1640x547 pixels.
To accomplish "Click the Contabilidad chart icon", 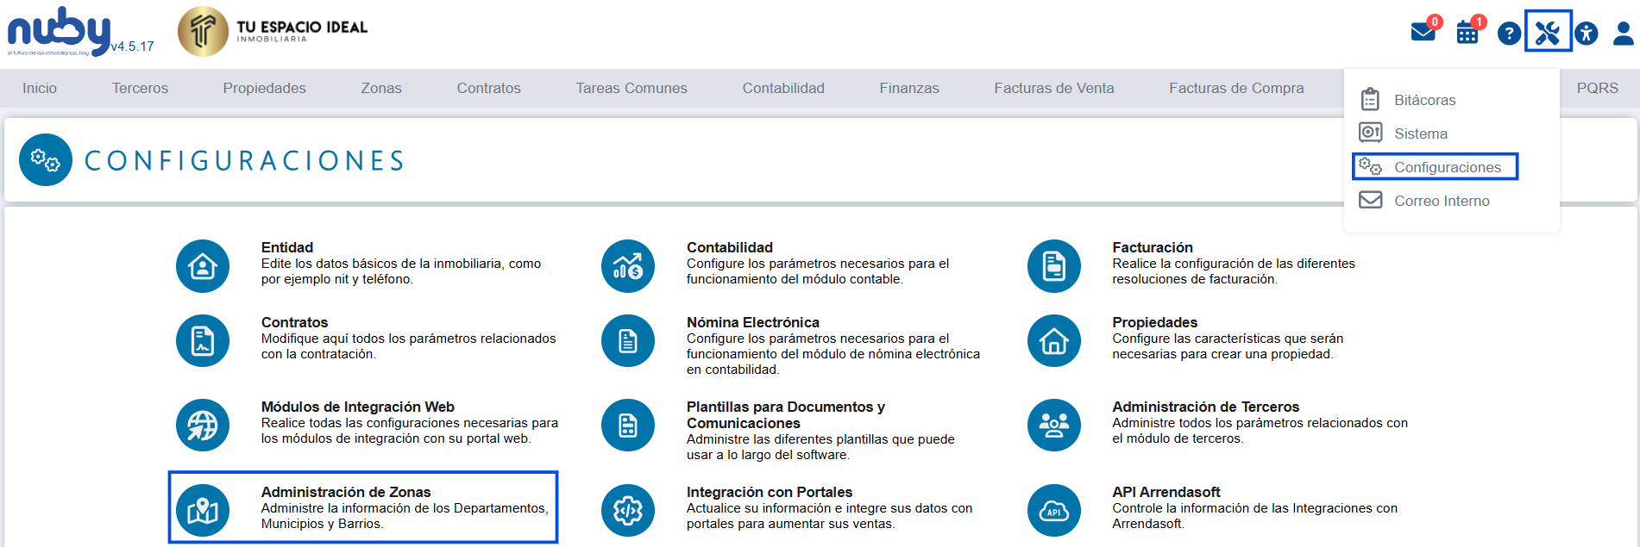I will (628, 266).
